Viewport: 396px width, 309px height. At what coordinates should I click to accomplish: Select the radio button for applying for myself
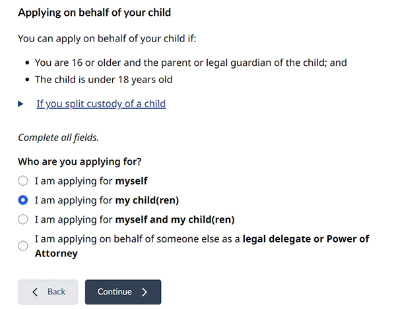pos(23,181)
